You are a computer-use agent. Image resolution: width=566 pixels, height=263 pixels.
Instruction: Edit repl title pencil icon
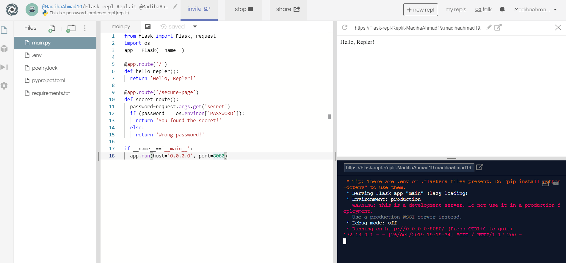(175, 7)
